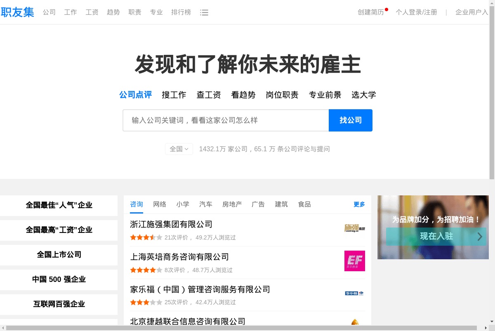Open the hamburger list menu icon
The width and height of the screenshot is (495, 331).
pos(204,12)
